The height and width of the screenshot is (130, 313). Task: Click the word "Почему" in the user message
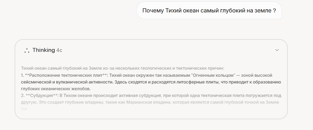tap(153, 11)
